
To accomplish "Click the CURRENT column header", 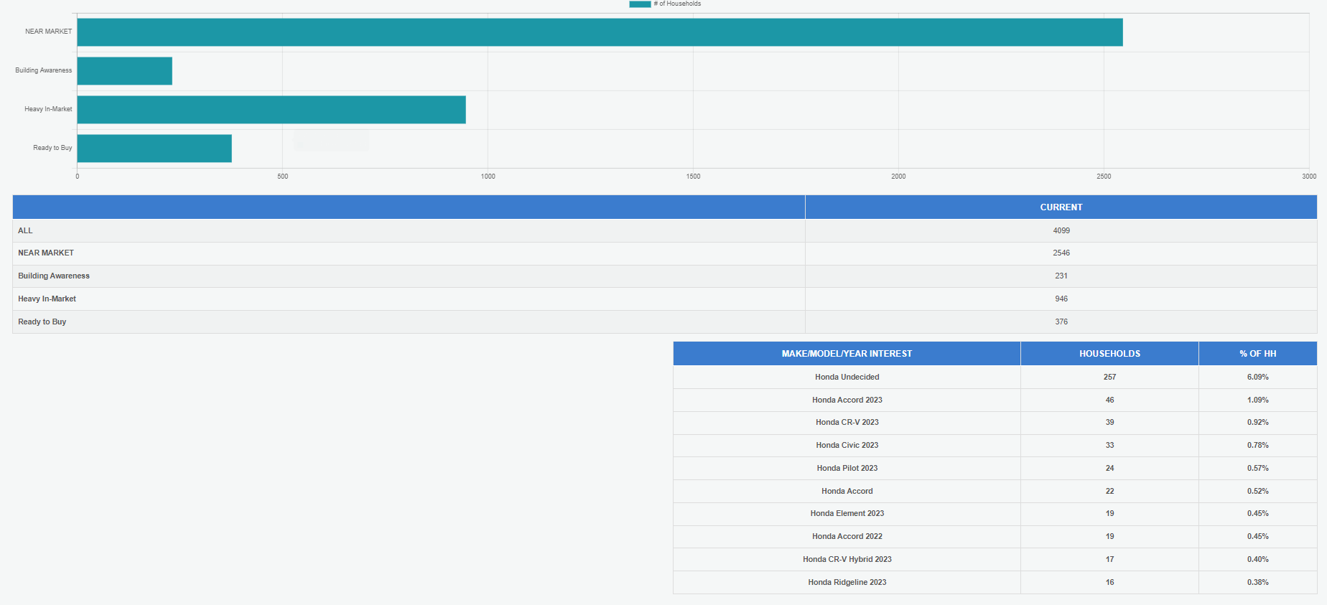I will click(1061, 207).
